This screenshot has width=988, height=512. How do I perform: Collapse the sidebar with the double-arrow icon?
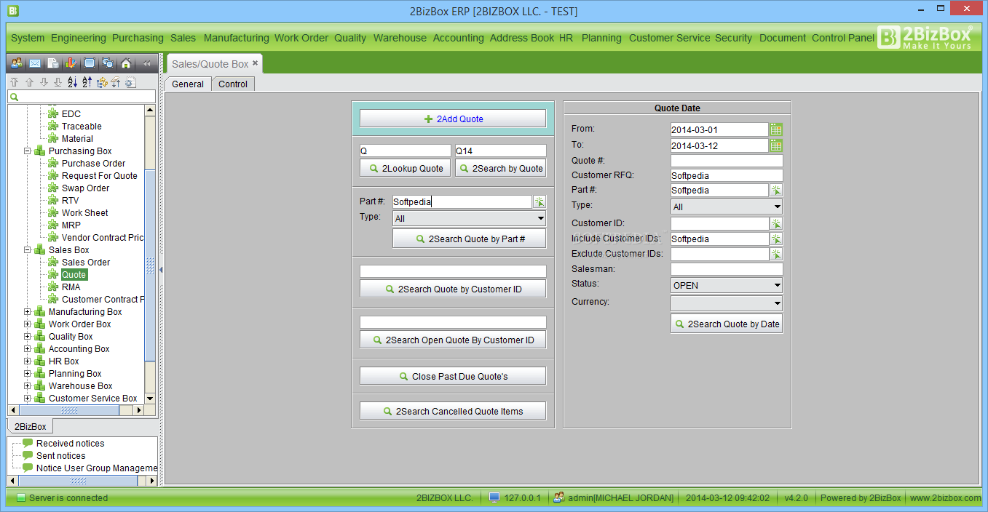point(146,63)
